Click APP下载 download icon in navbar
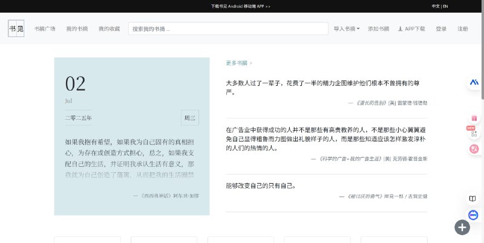Screen dimensions: 484x243 pos(411,29)
